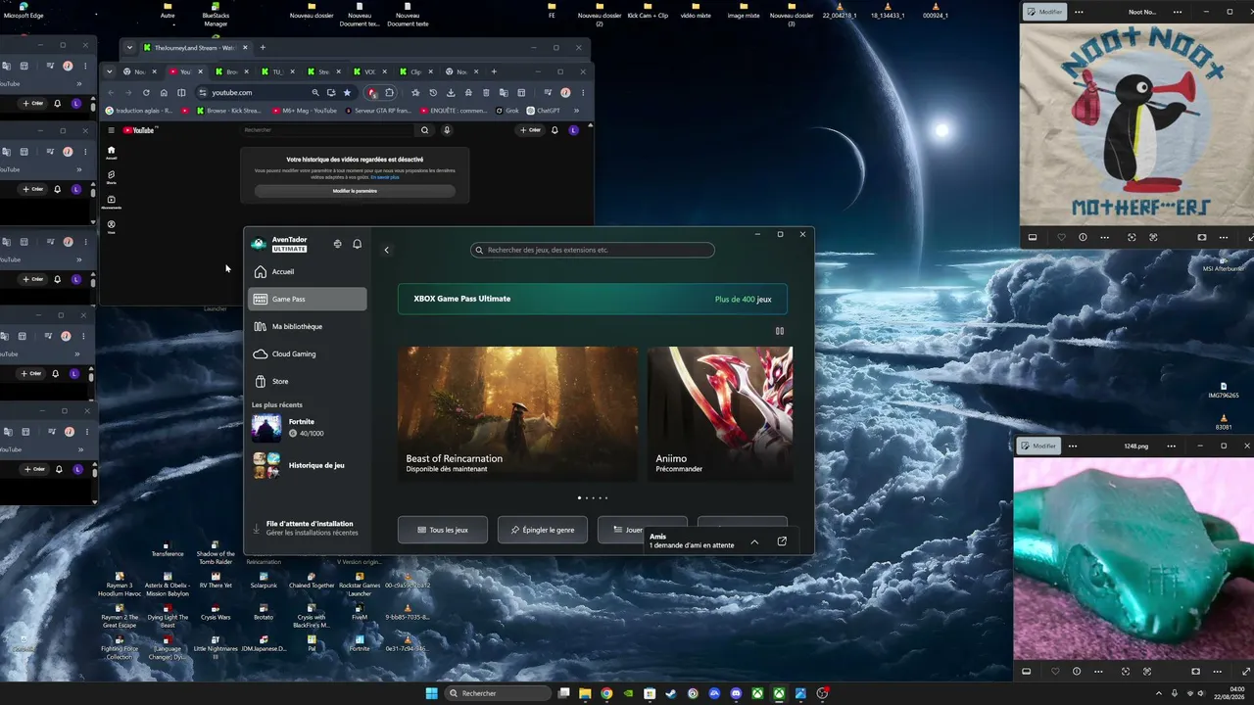1254x705 pixels.
Task: Open the browser downloads icon
Action: [451, 93]
